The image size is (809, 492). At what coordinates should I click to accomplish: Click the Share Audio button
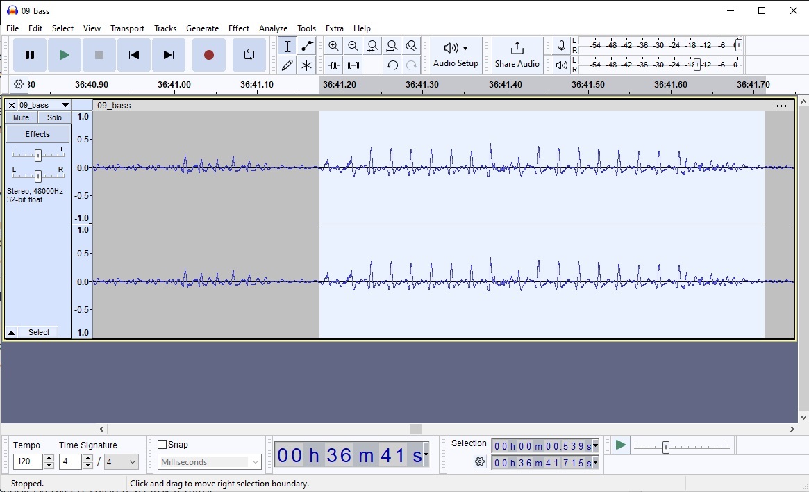[517, 55]
